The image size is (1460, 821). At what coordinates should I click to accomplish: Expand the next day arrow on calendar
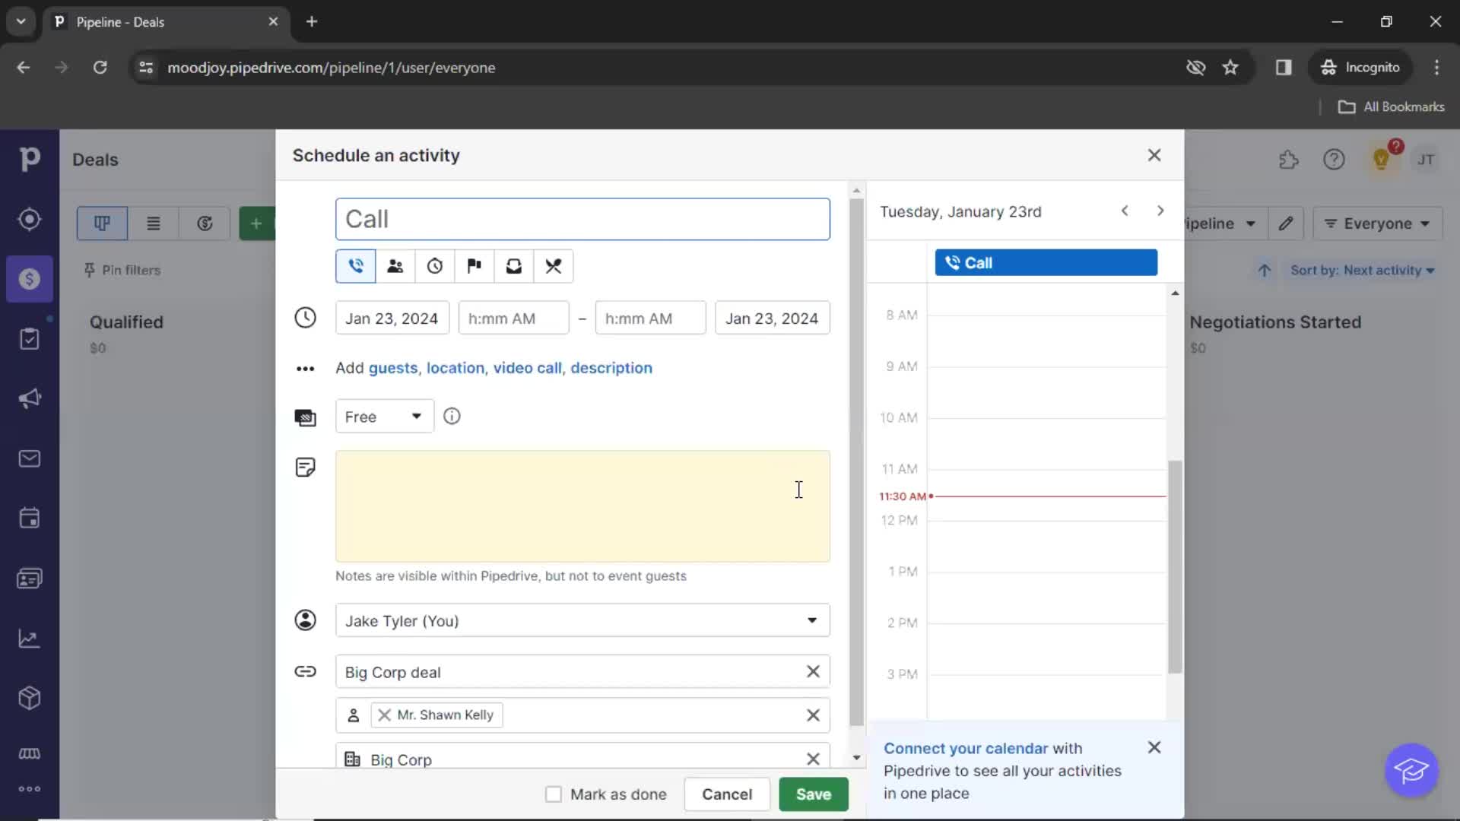click(1159, 211)
